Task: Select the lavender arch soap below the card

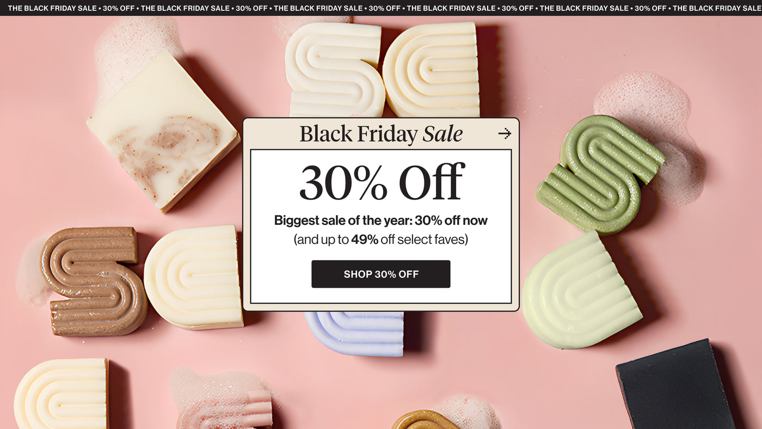Action: click(x=355, y=333)
